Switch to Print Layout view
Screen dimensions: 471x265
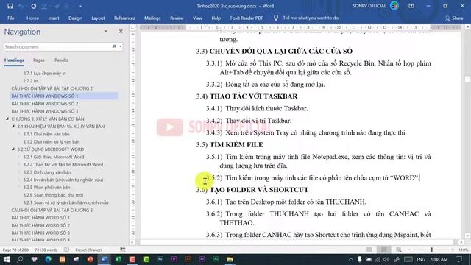click(384, 250)
